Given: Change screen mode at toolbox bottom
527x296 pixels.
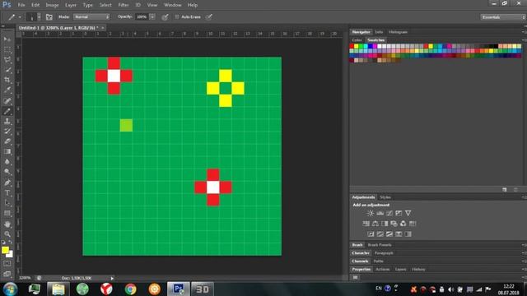Looking at the screenshot, I should (7, 274).
